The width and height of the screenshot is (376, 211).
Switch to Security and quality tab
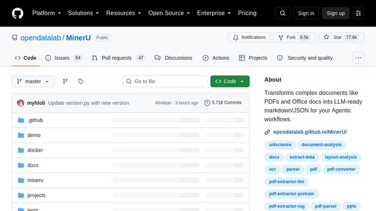click(305, 58)
